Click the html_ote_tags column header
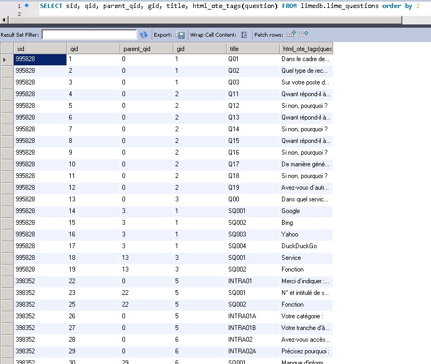431x364 pixels. point(306,48)
